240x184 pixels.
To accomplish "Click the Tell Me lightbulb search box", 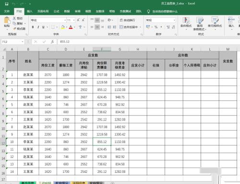I will (162, 12).
